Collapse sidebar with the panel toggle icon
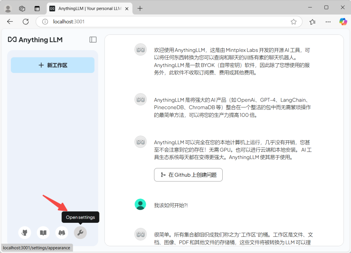 tap(93, 40)
